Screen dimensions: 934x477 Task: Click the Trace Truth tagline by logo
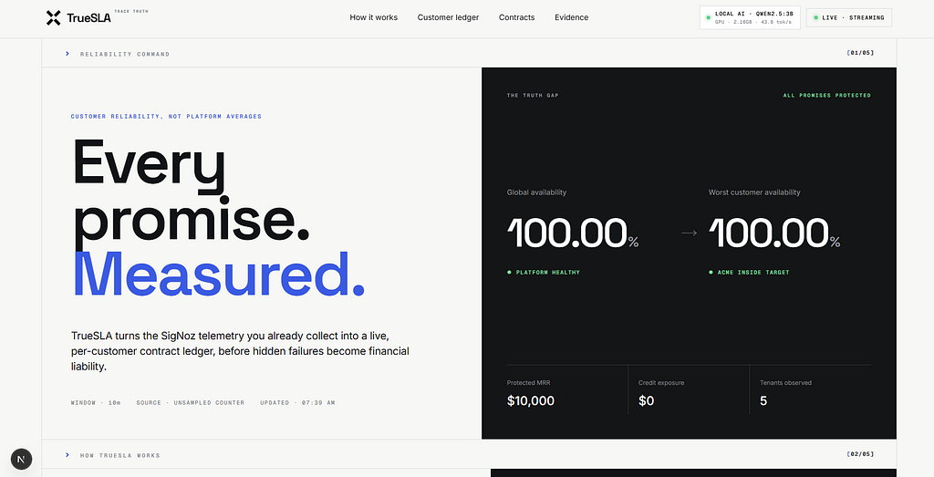[x=131, y=11]
